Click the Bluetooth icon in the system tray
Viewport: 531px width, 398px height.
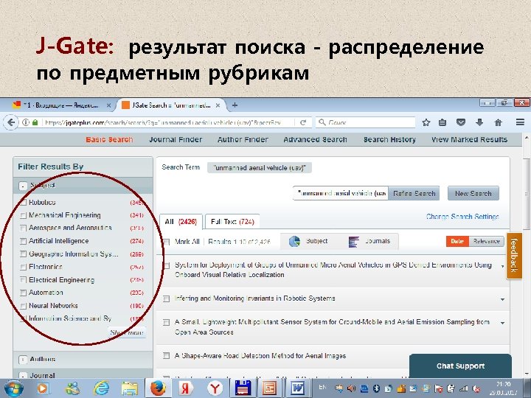click(x=376, y=388)
